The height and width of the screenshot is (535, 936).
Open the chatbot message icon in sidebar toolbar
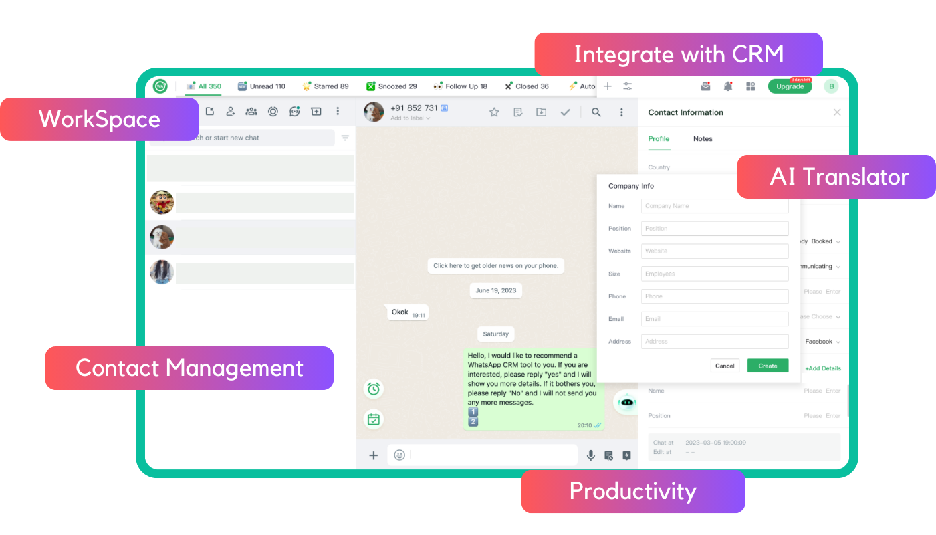pos(294,112)
